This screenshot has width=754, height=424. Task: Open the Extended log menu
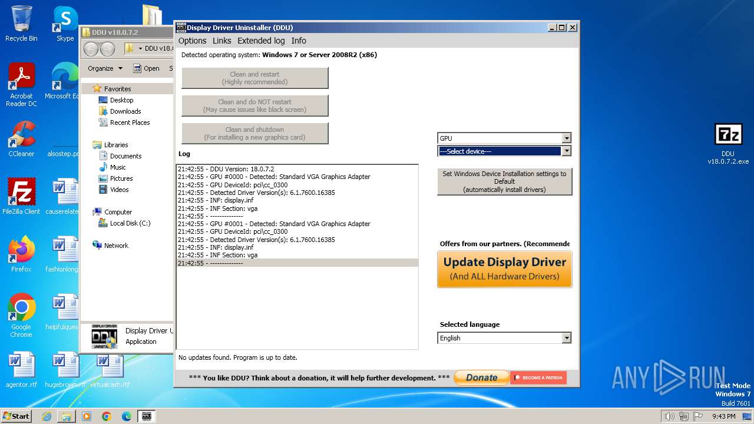pos(261,41)
